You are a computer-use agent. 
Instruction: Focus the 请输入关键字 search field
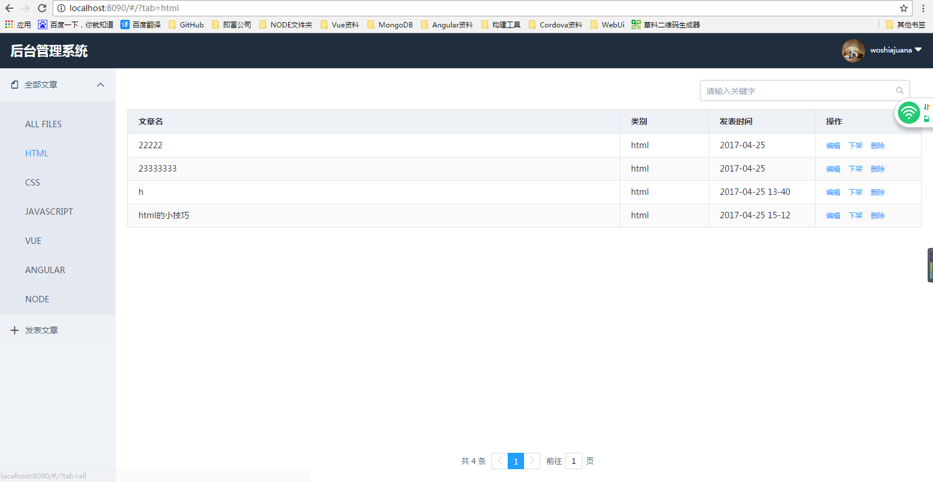point(804,90)
